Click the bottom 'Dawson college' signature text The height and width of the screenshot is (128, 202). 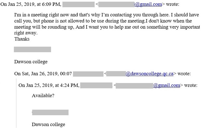(49, 124)
